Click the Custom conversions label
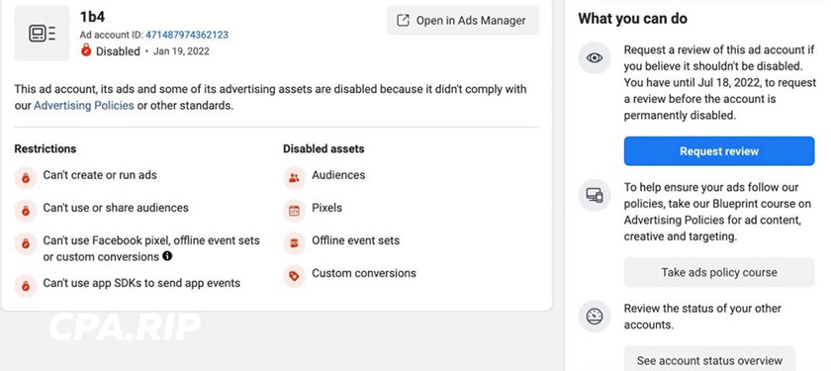This screenshot has width=831, height=371. (364, 273)
